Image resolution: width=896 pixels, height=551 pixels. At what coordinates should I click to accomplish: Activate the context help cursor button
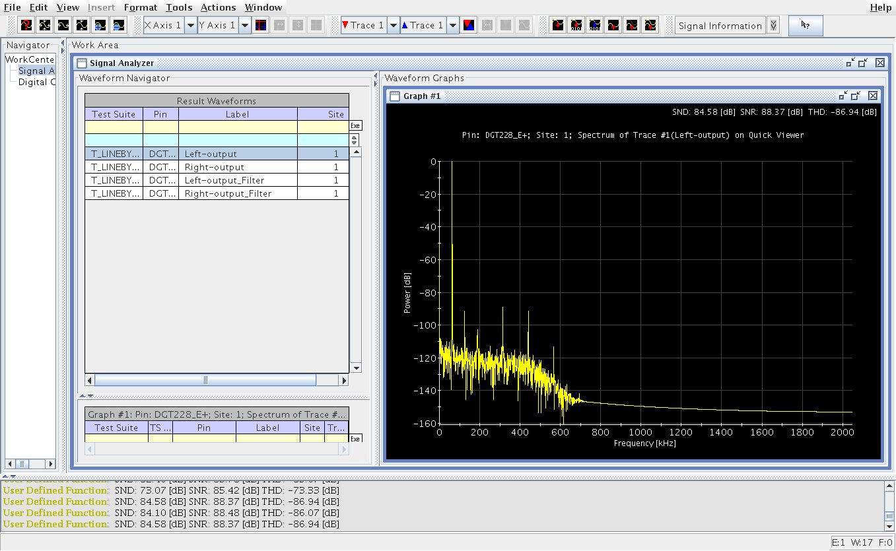point(805,26)
